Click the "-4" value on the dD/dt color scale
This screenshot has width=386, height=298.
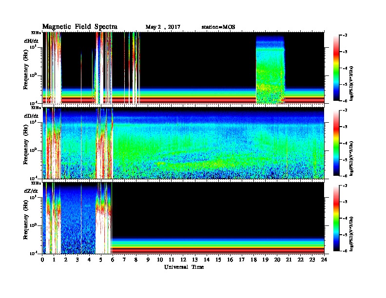345,143
